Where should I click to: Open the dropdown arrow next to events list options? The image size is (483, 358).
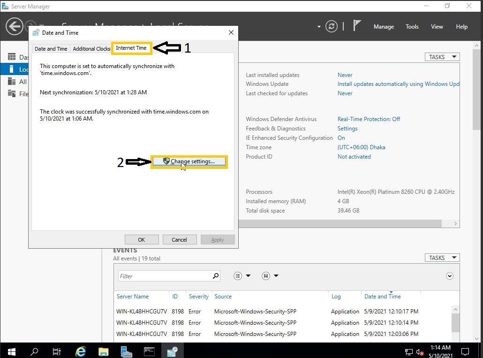click(248, 276)
